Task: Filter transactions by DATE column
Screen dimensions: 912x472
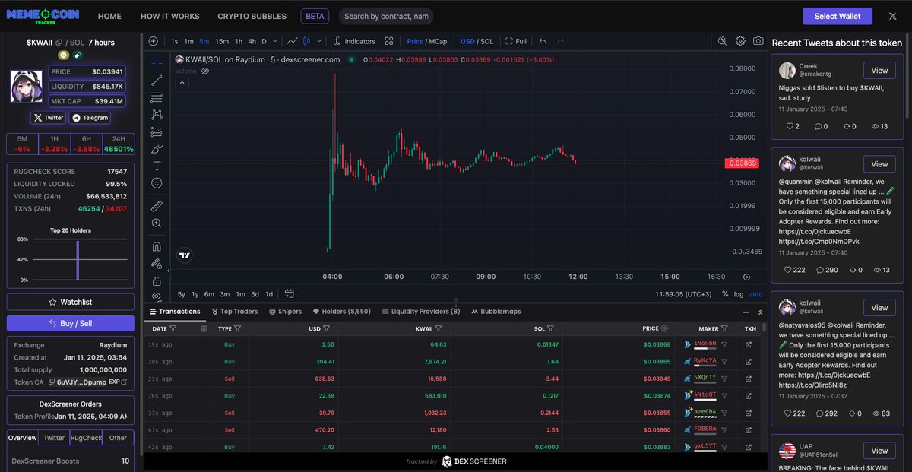Action: (x=173, y=329)
